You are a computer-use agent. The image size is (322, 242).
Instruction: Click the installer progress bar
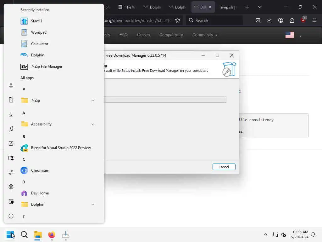point(165,99)
